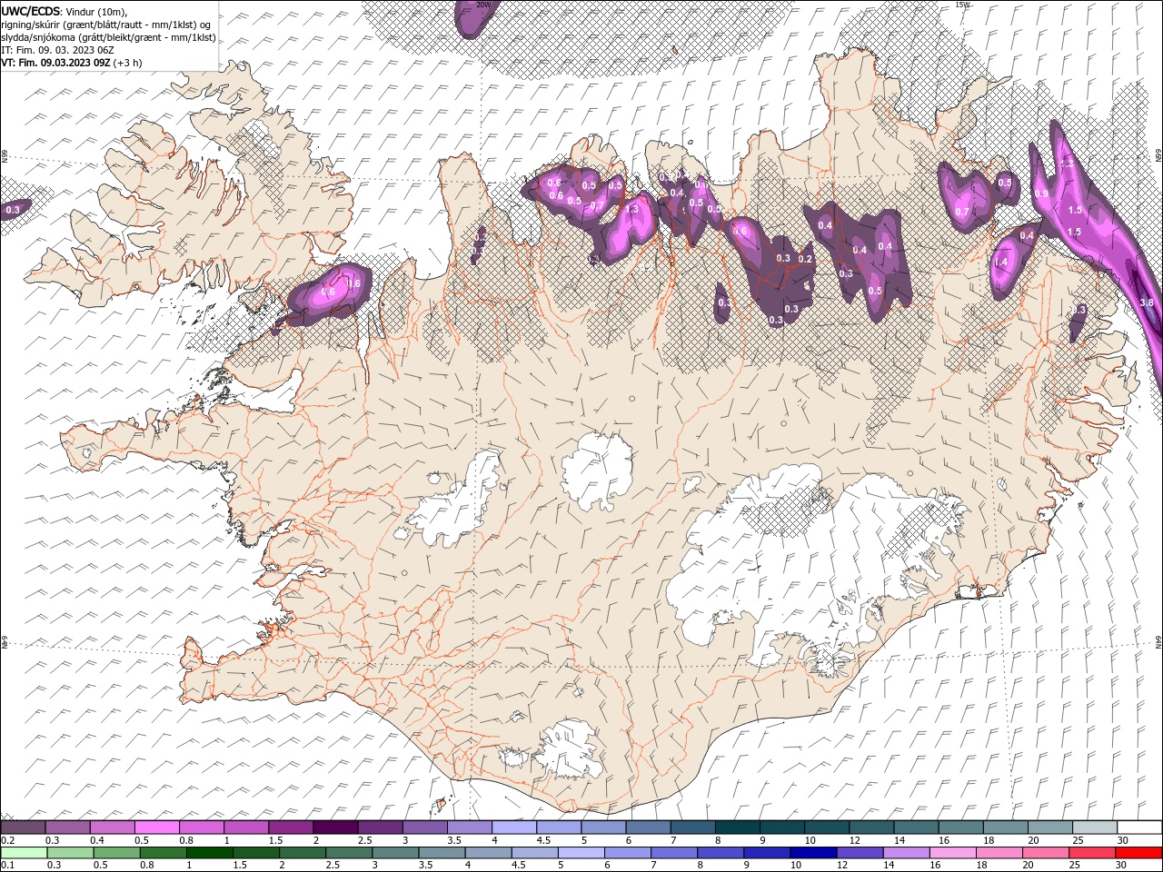Click the pale grey snow swatch labeled 25
Screen dimensions: 1163x872
pyautogui.click(x=1094, y=827)
